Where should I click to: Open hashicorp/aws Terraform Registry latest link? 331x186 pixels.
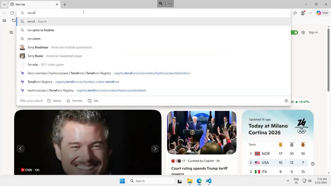tap(154, 90)
